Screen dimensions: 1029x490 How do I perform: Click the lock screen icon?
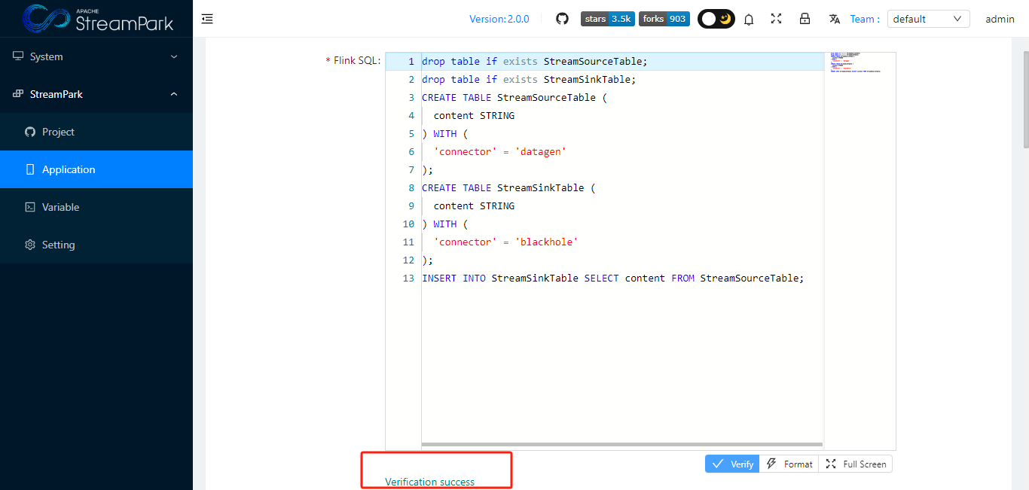805,19
